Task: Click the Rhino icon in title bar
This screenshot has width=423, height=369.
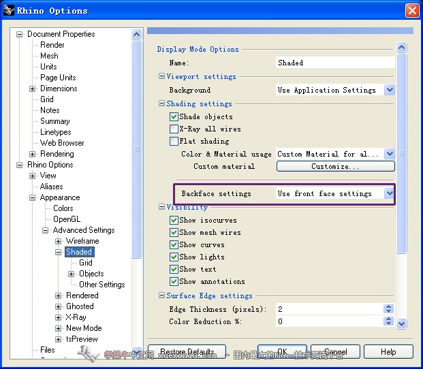Action: point(8,10)
